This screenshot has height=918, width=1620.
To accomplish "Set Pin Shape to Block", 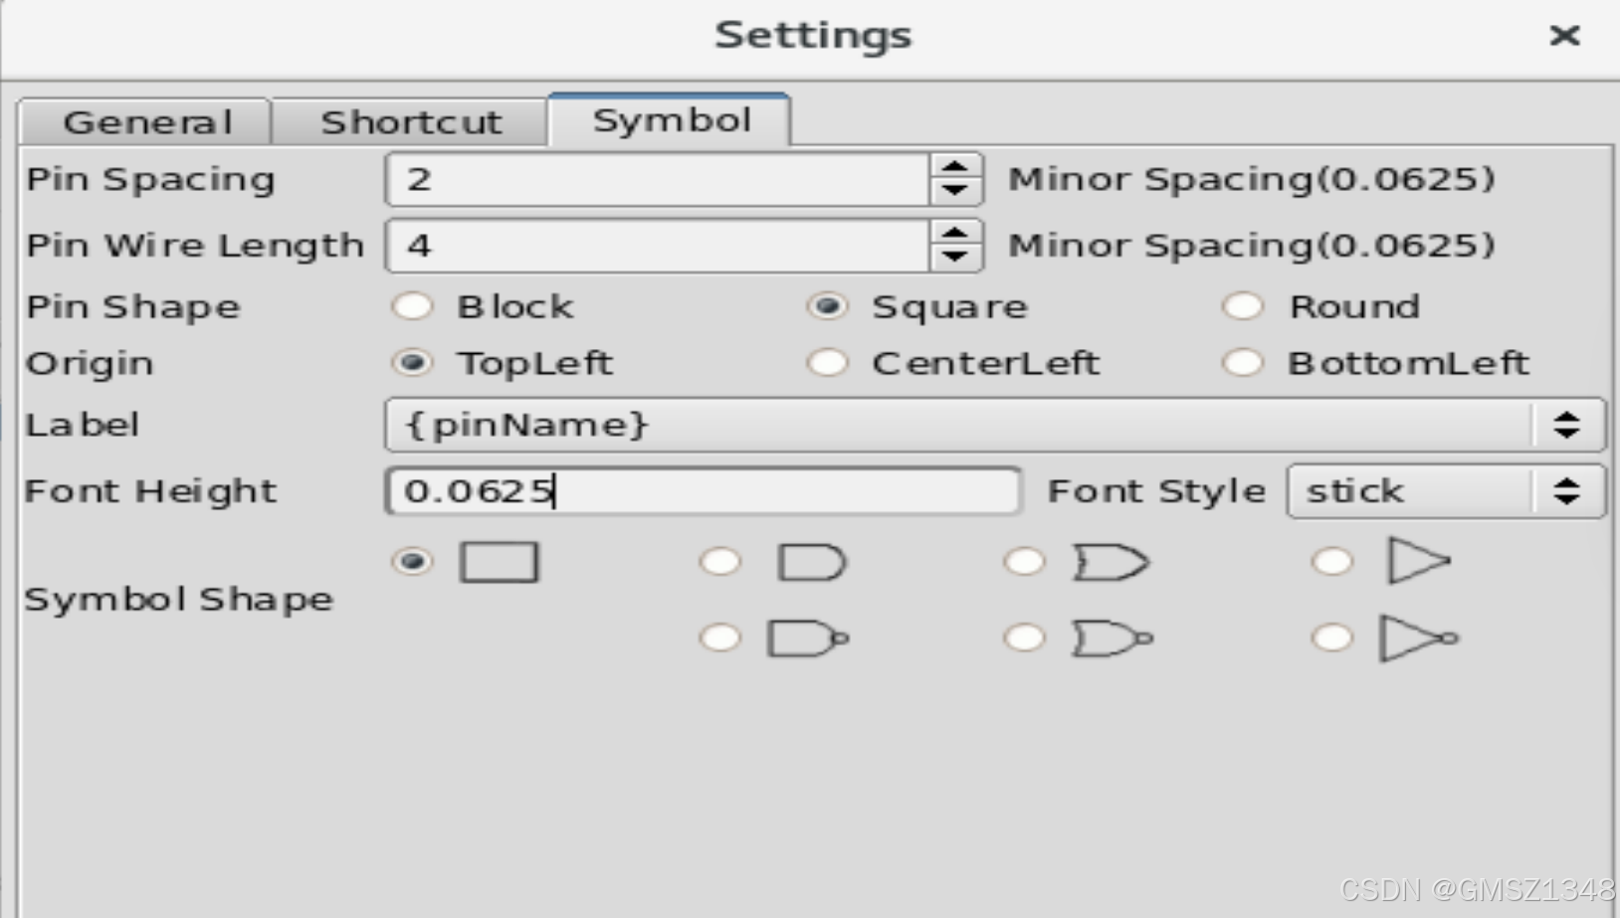I will click(x=413, y=306).
